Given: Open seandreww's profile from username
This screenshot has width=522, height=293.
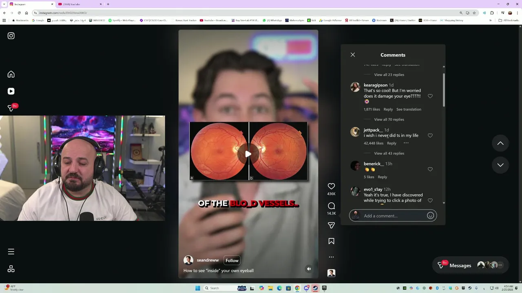Looking at the screenshot, I should [x=208, y=260].
